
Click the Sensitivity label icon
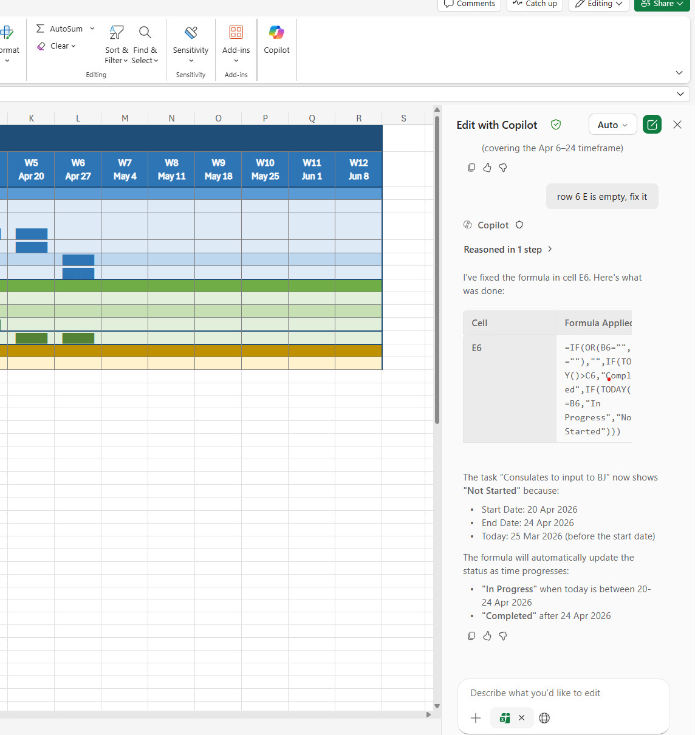[191, 33]
